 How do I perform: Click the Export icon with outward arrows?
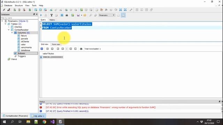(x=125, y=10)
